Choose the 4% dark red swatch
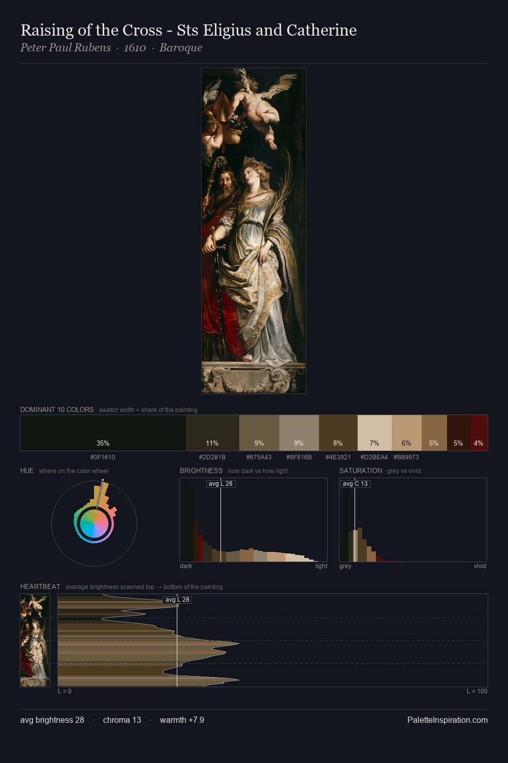This screenshot has width=508, height=763. [x=479, y=433]
